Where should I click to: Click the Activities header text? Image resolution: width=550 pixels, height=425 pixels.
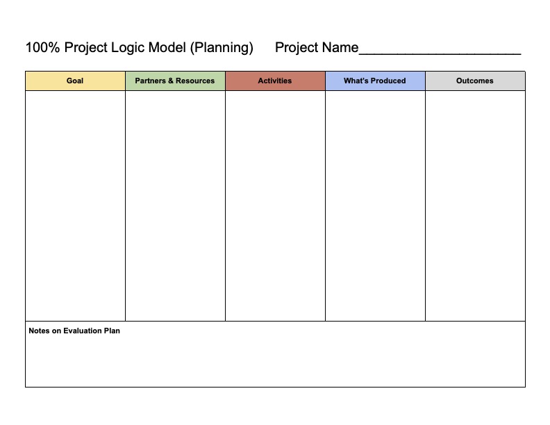tap(274, 81)
